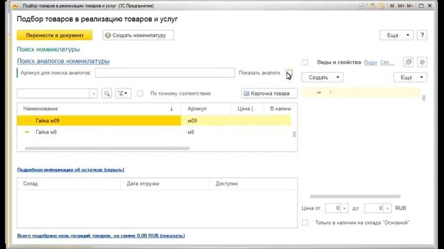Clear the search field with the x icon
This screenshot has width=444, height=249.
[x=94, y=93]
